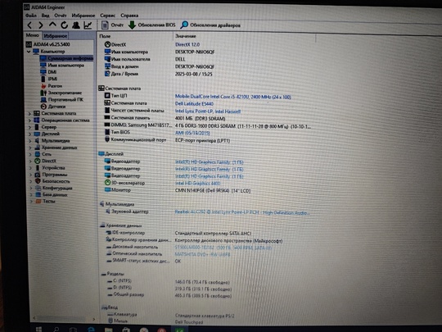Click the Дата / Время row icon

point(107,74)
